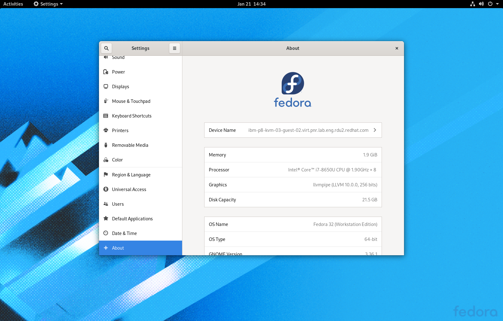
Task: Click the llvmpipe graphics value
Action: click(x=345, y=185)
